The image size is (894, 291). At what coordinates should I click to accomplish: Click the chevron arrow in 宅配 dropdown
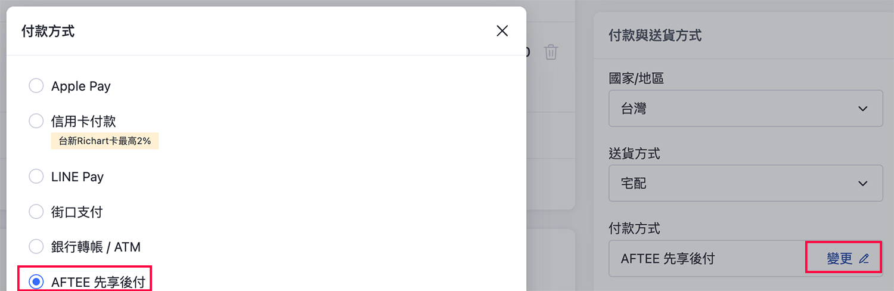pos(862,183)
